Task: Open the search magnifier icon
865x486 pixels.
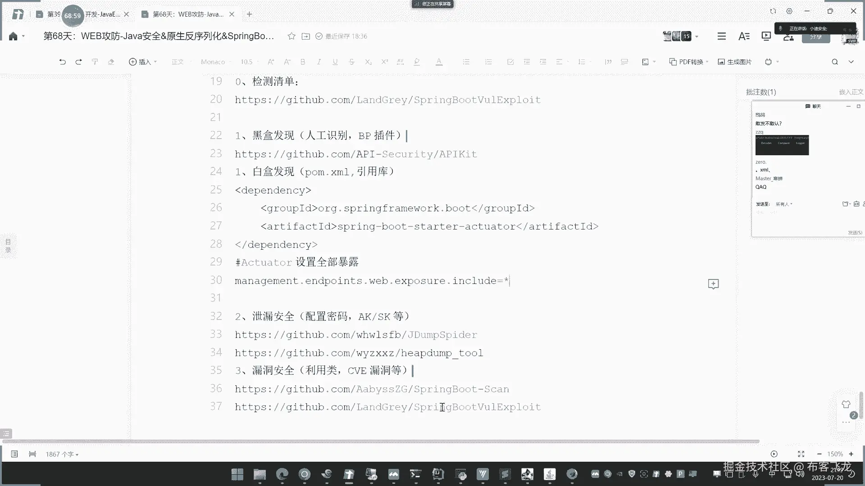Action: [x=835, y=62]
